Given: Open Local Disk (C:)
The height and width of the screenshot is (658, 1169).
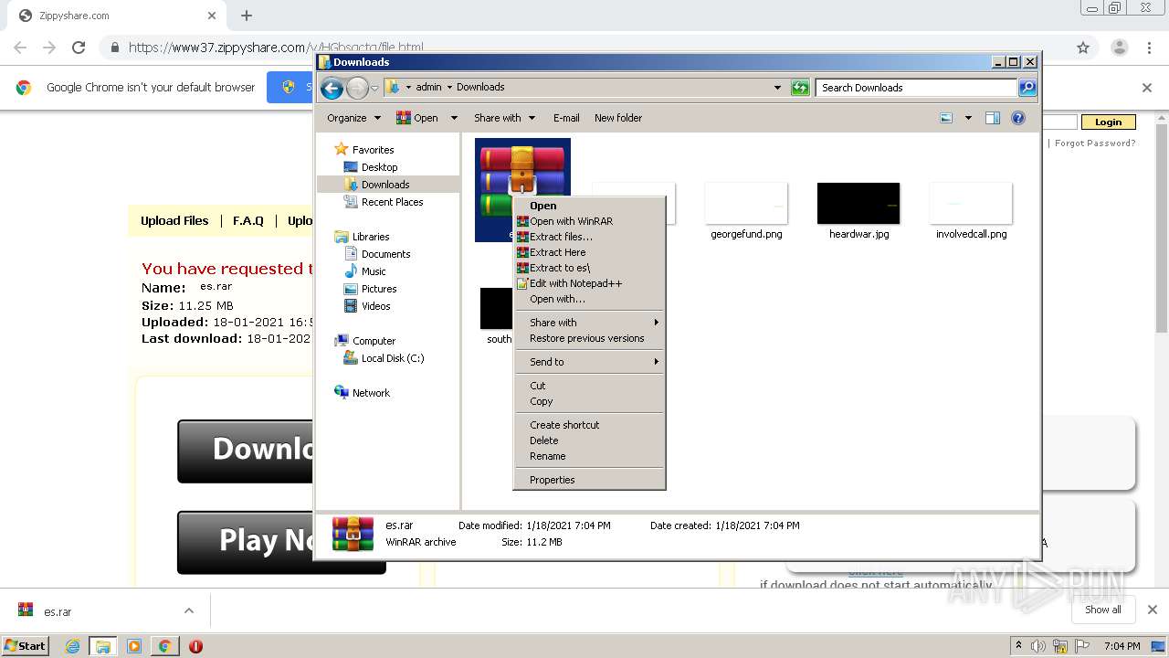Looking at the screenshot, I should pos(392,358).
